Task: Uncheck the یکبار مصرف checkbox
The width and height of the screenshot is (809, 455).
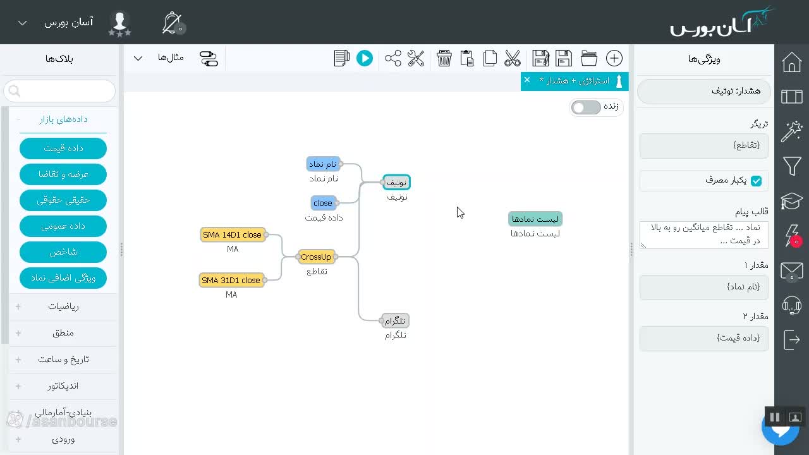Action: (x=756, y=181)
